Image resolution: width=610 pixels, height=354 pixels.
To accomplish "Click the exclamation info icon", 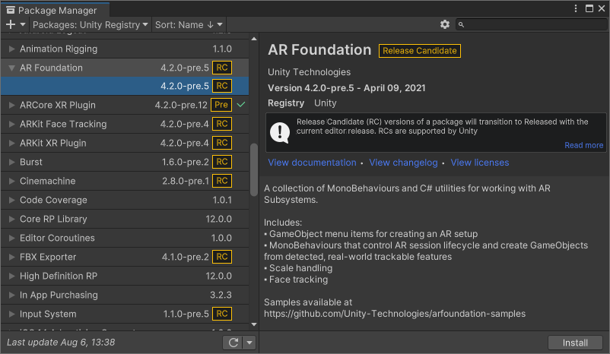I will click(x=280, y=132).
